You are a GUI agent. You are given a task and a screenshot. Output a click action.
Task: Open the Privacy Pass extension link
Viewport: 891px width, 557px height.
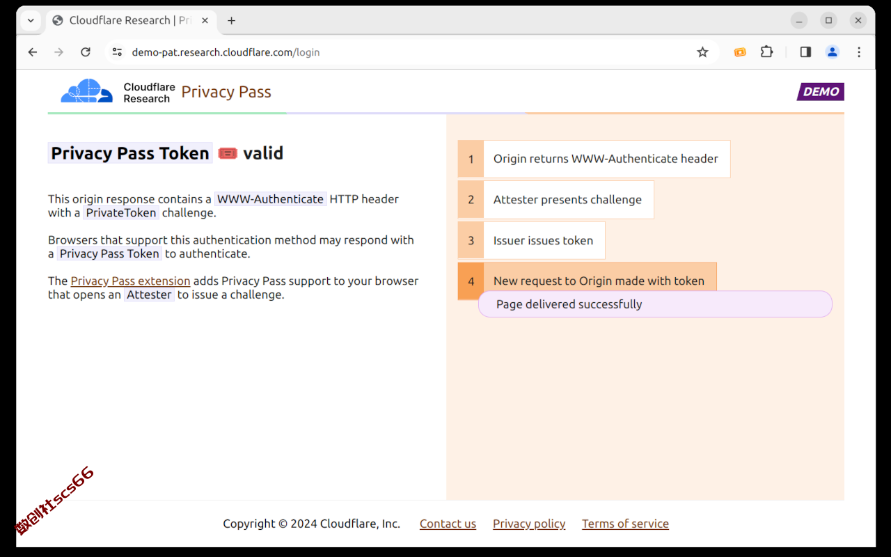(x=130, y=281)
